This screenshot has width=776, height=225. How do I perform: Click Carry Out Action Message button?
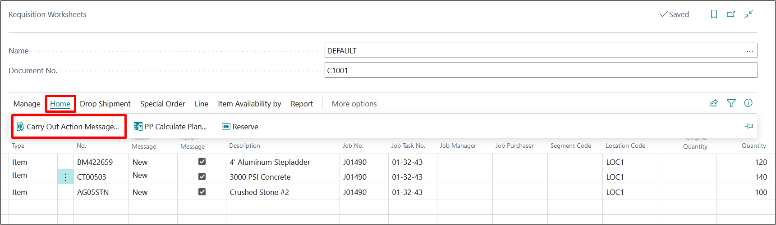tap(69, 127)
